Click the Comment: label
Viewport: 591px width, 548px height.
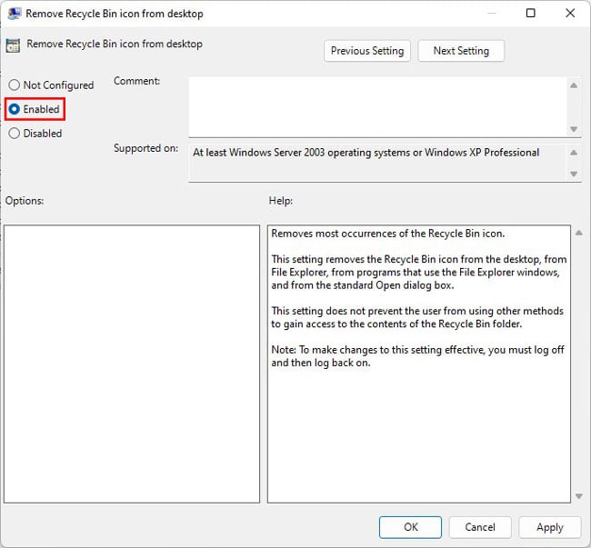(136, 81)
